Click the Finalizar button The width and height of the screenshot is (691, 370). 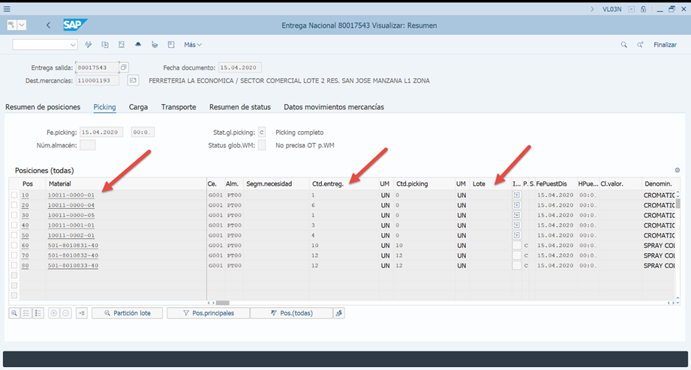click(665, 45)
